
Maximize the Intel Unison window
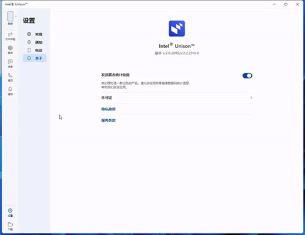point(286,4)
